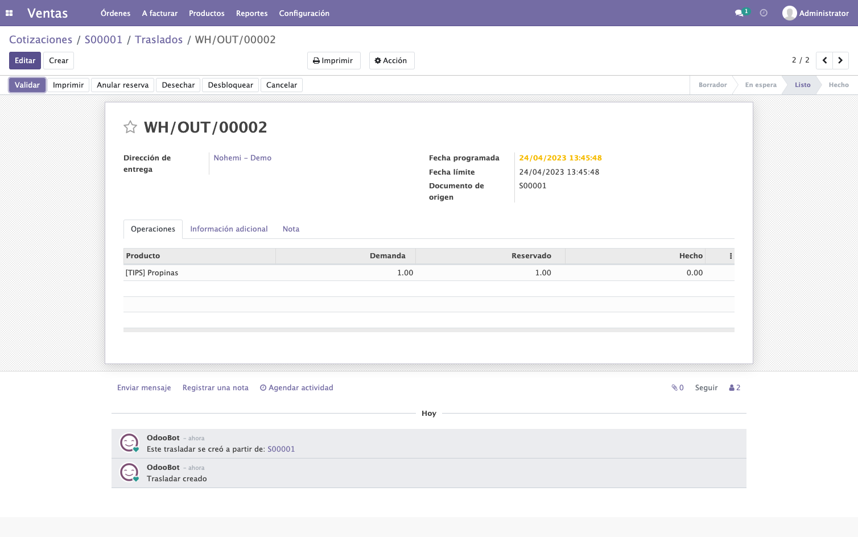The image size is (858, 537).
Task: Click the Crear button
Action: [x=59, y=60]
